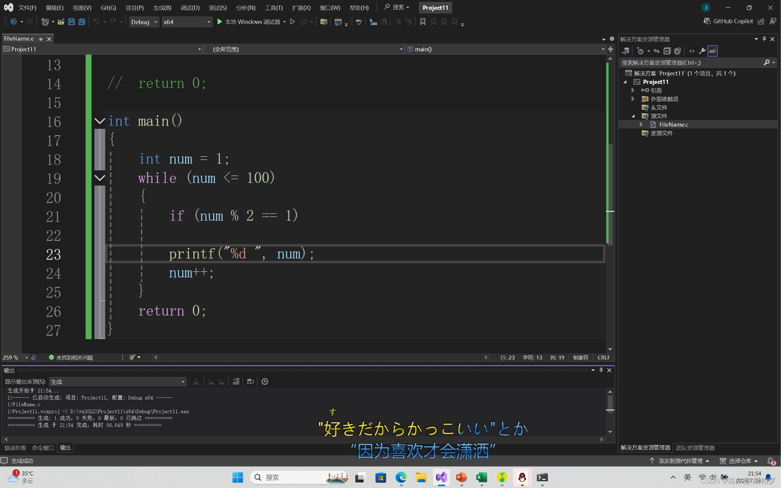Open the main() member dropdown

(505, 49)
